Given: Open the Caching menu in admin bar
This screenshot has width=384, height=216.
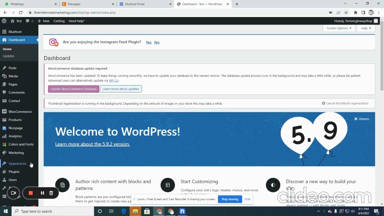Looking at the screenshot, I should tap(59, 21).
